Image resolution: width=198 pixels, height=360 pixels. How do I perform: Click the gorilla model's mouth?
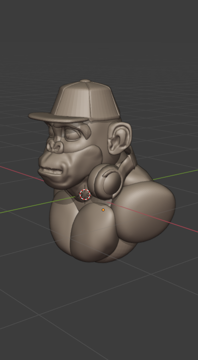pos(51,171)
